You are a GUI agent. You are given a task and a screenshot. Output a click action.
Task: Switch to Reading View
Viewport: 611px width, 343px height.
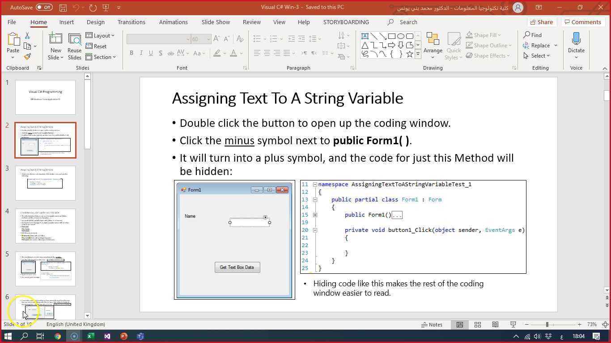coord(495,325)
